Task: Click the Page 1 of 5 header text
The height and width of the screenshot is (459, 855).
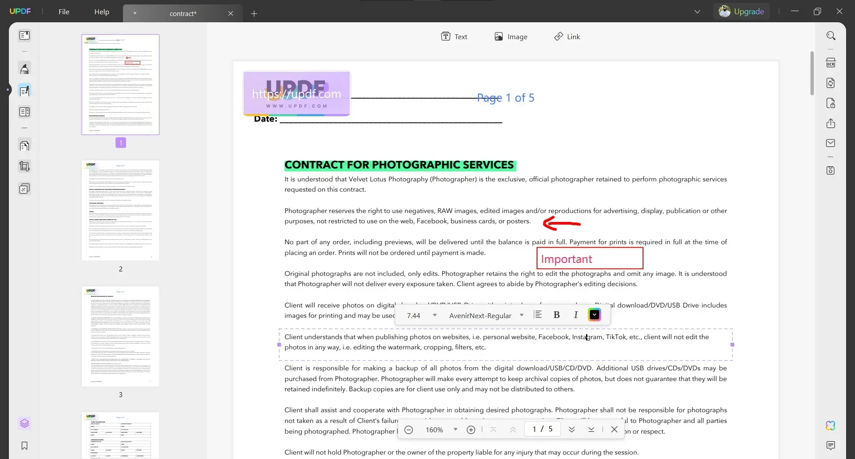Action: click(505, 98)
